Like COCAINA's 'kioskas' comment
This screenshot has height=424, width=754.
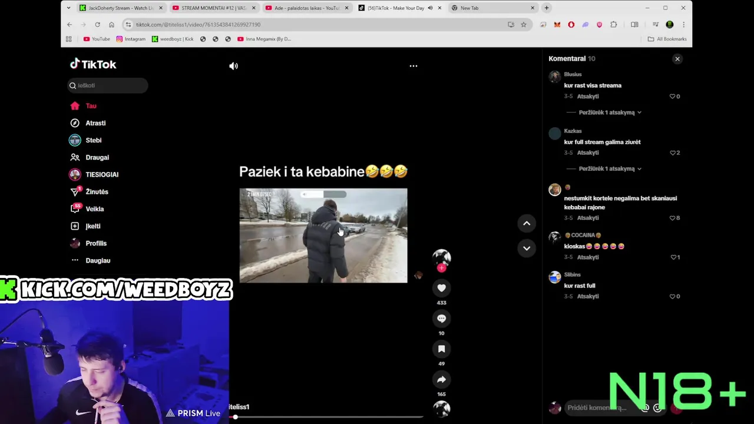click(674, 257)
